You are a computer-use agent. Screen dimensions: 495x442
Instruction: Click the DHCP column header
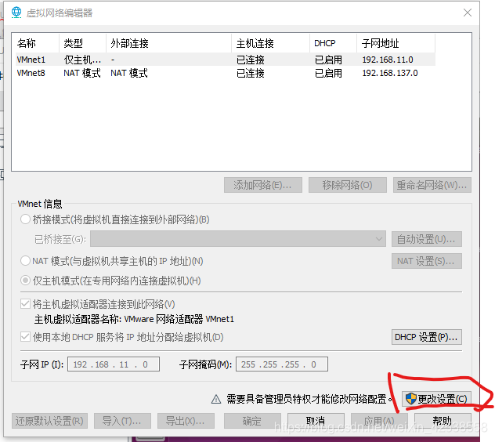334,43
